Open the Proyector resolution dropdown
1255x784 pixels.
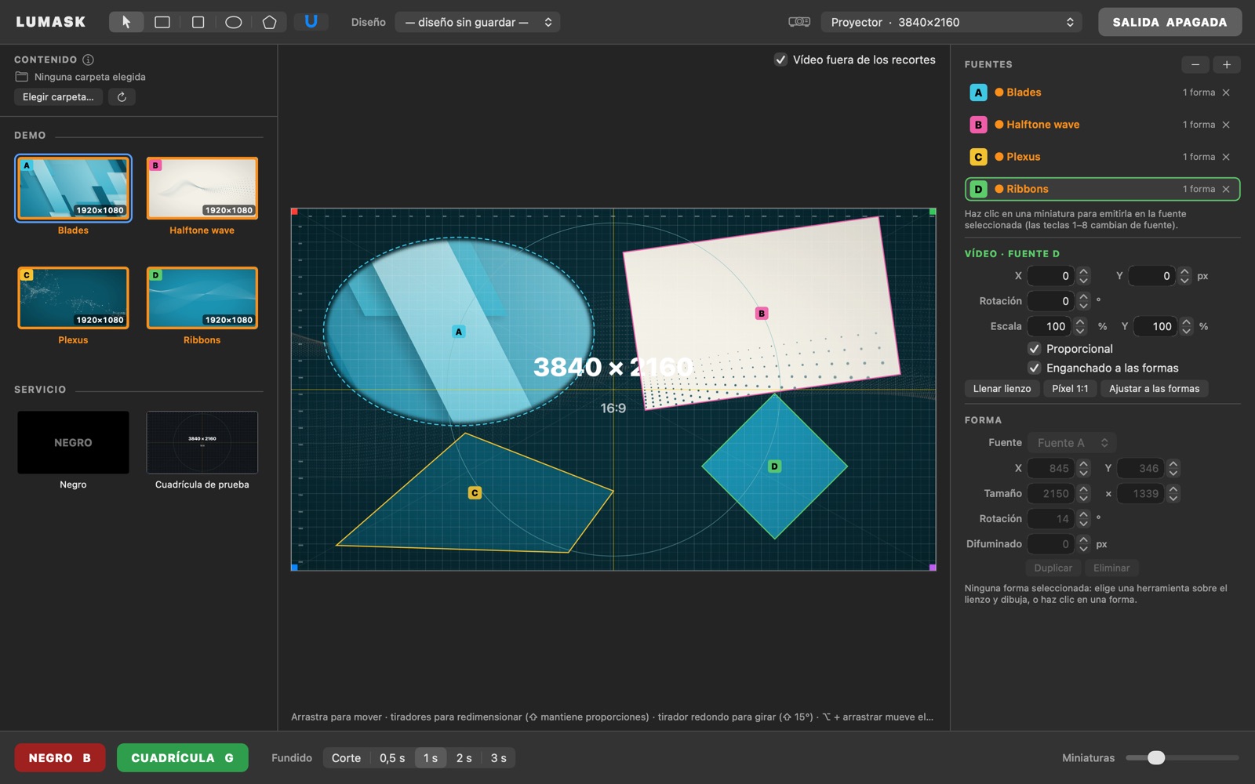(x=951, y=22)
